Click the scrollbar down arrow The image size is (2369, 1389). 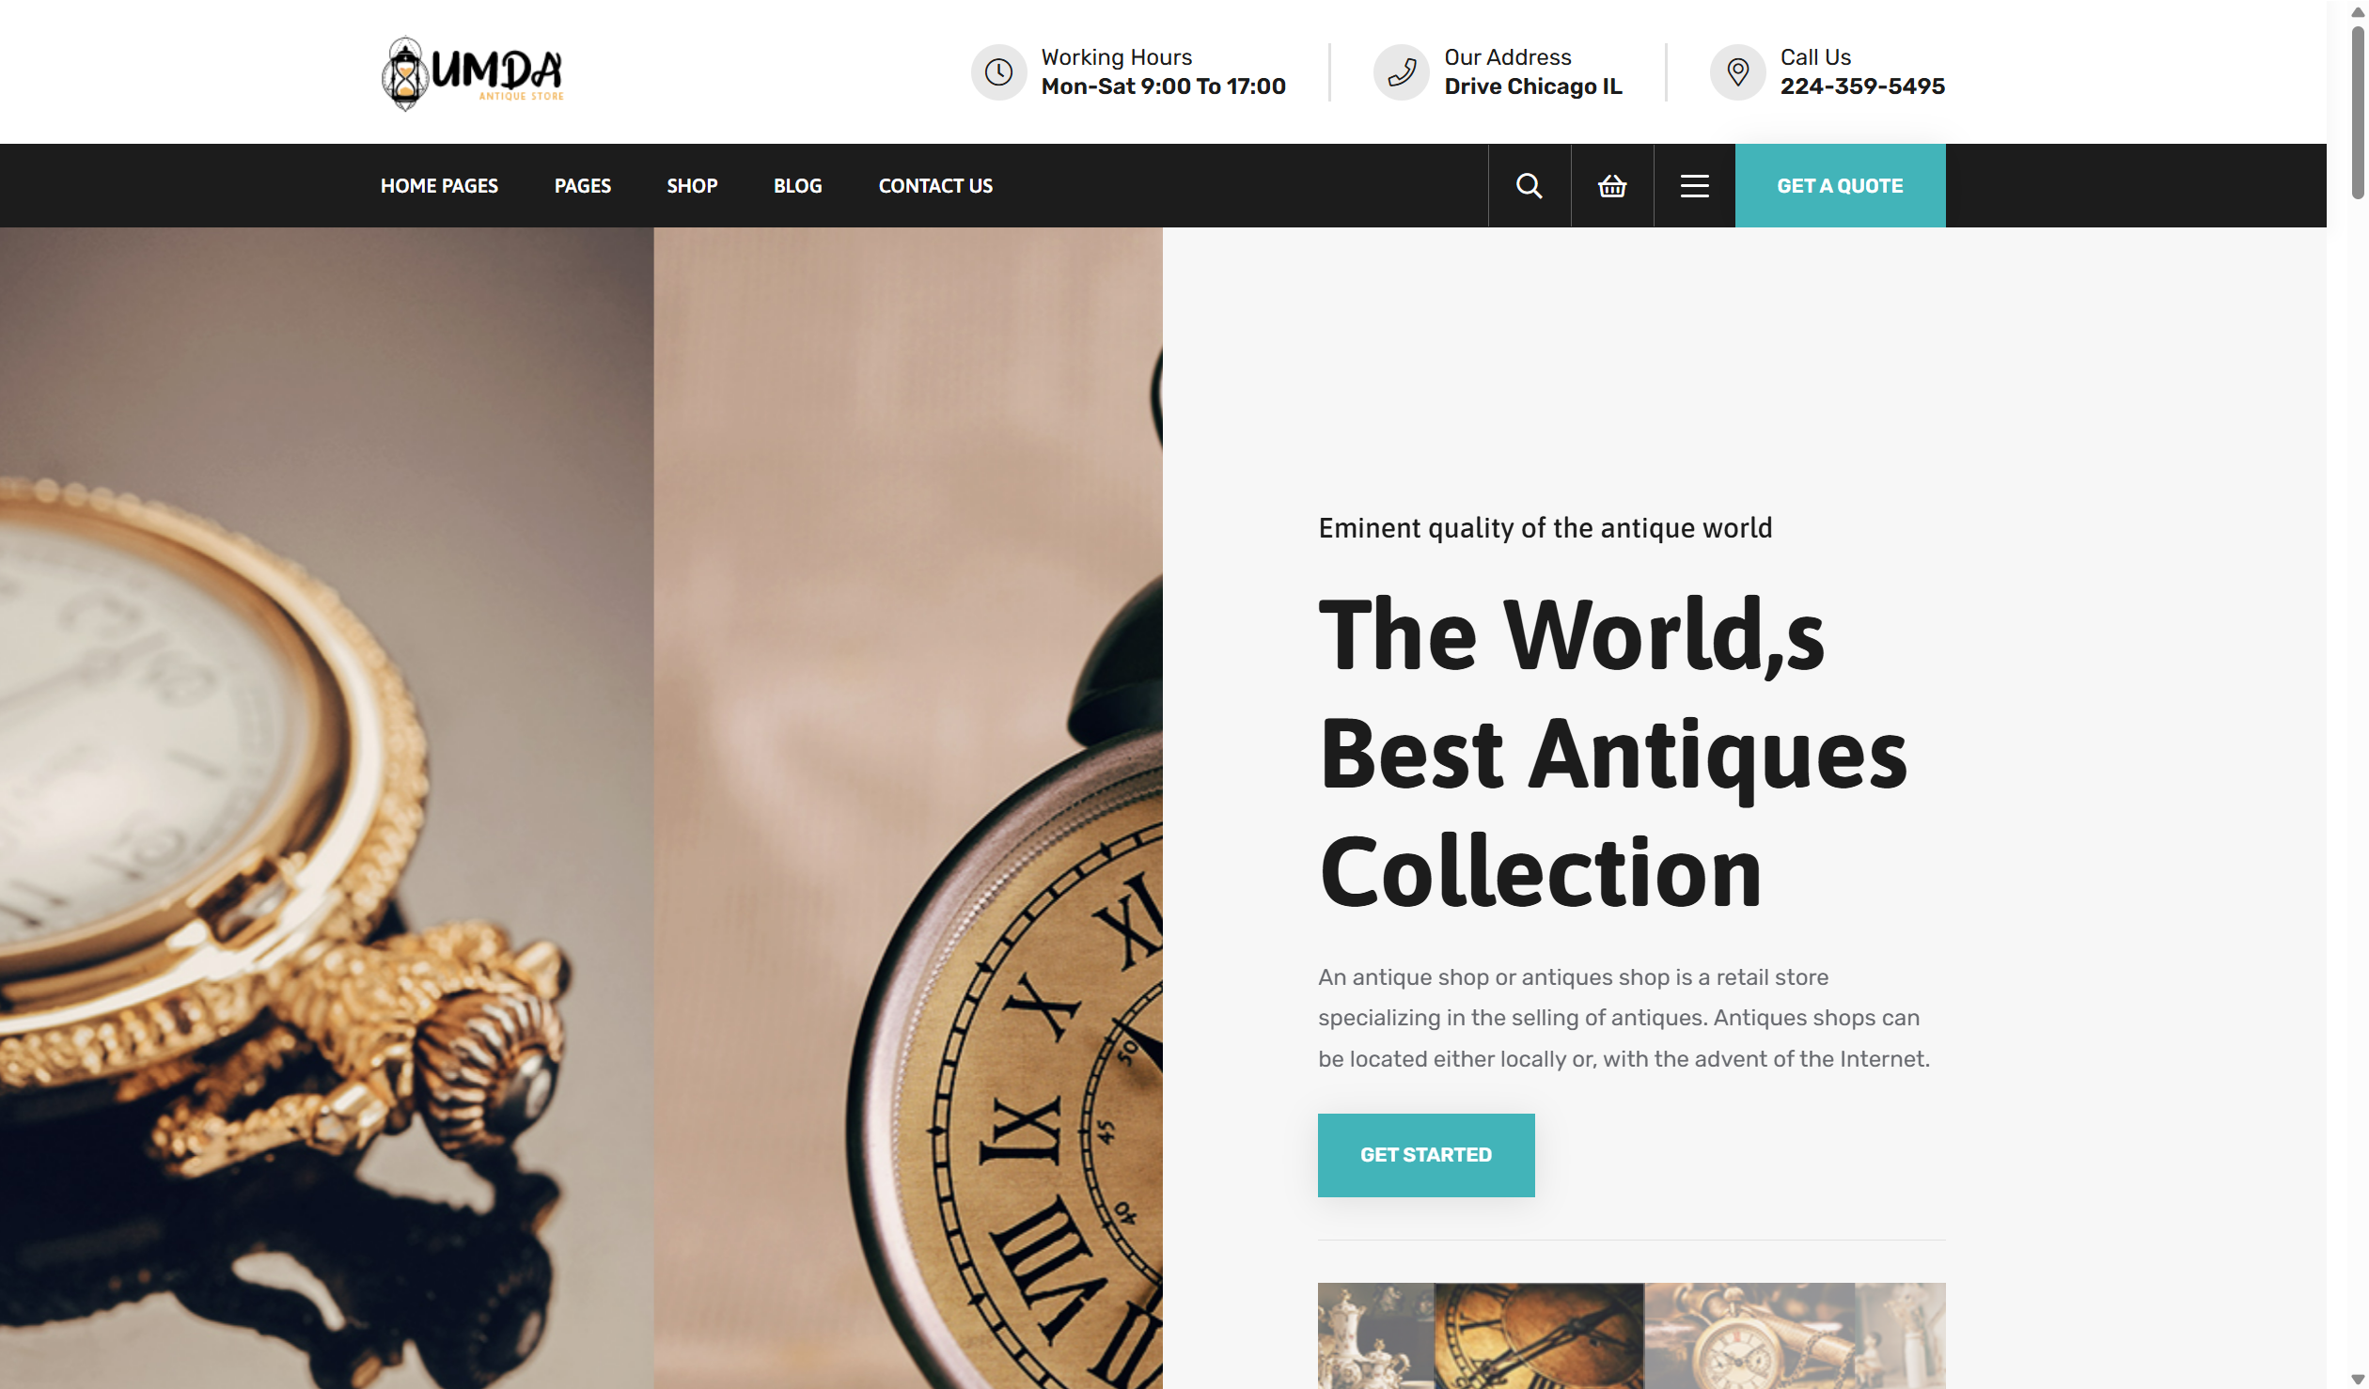[x=2357, y=1379]
